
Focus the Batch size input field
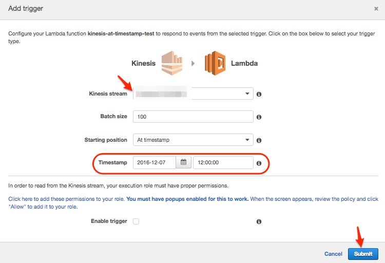tap(193, 117)
